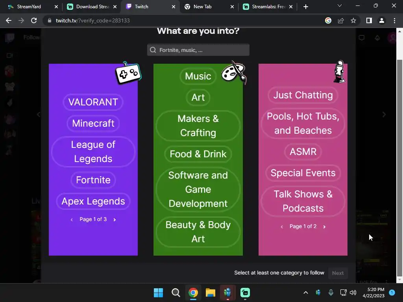Open Chrome three-dot menu
Image resolution: width=403 pixels, height=302 pixels.
click(394, 20)
